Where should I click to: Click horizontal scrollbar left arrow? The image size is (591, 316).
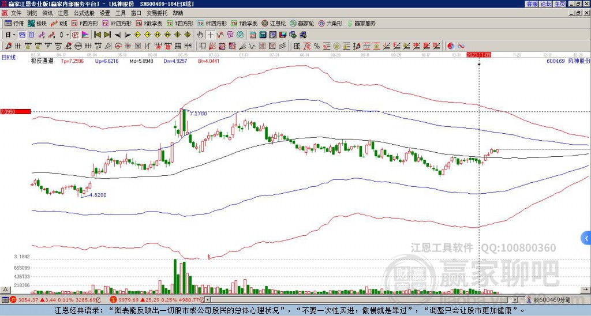coord(208,300)
